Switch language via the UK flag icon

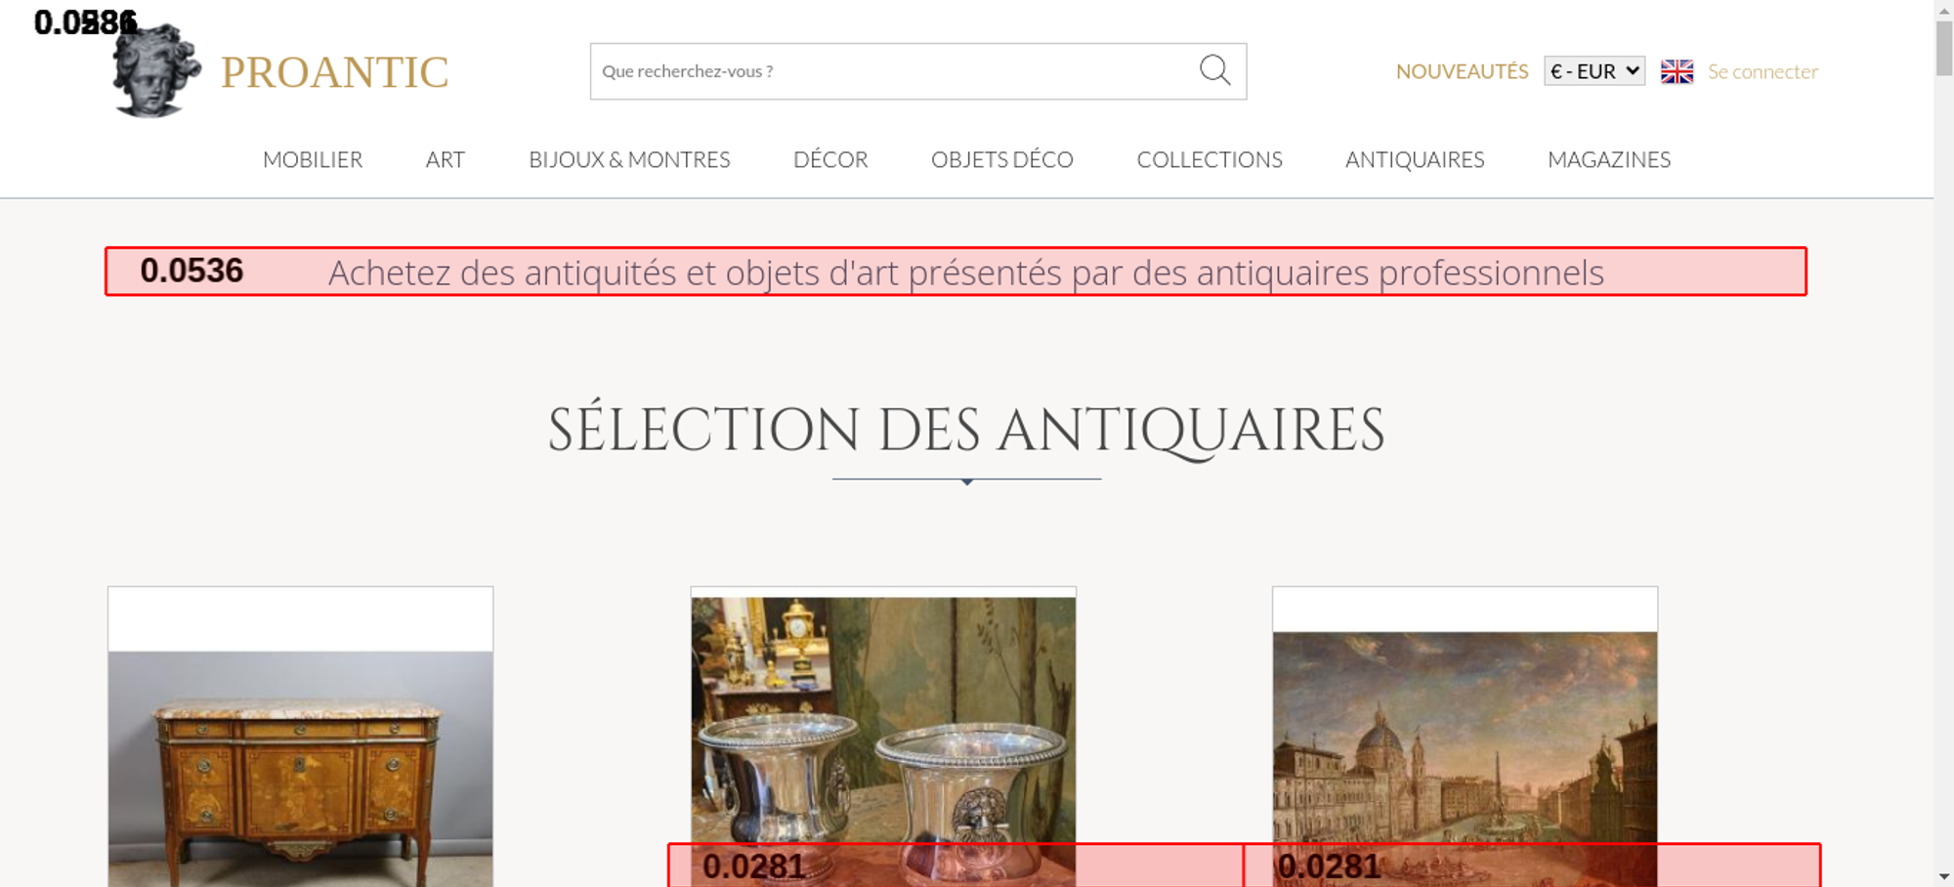(x=1677, y=71)
